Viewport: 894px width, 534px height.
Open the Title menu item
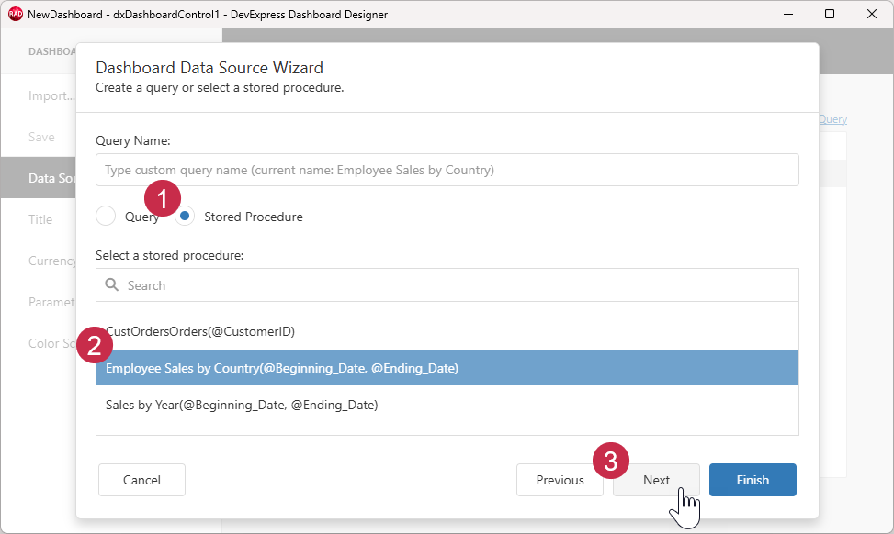40,219
